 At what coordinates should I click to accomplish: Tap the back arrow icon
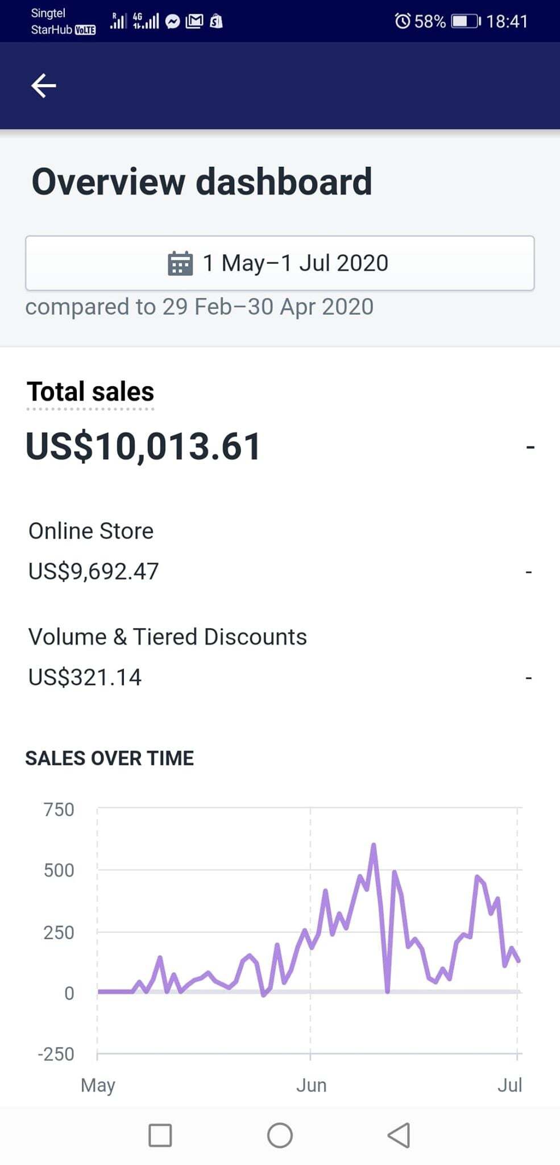point(43,86)
